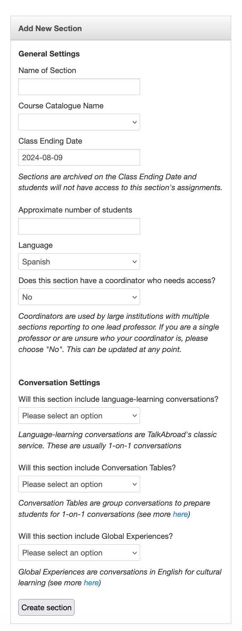Screen dimensions: 242x631
Task: Click the chevron arrow on the coordinator dropdown
Action: (x=134, y=297)
